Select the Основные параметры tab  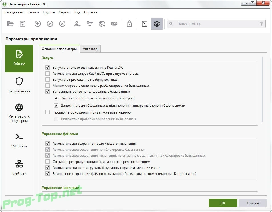pos(59,49)
